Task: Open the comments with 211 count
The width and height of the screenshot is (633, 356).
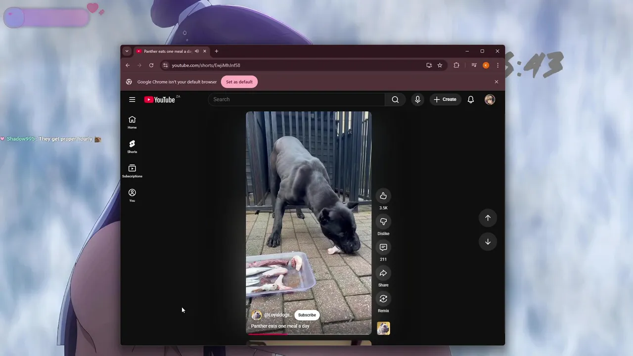Action: pyautogui.click(x=383, y=247)
